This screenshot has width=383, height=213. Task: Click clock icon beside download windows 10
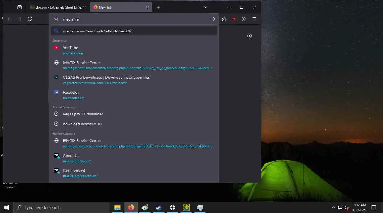pyautogui.click(x=56, y=124)
